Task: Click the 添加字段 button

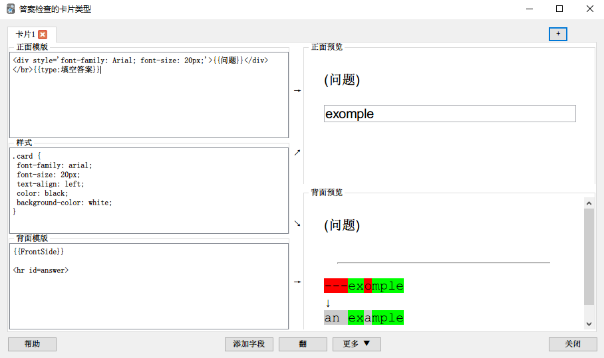Action: coord(249,344)
